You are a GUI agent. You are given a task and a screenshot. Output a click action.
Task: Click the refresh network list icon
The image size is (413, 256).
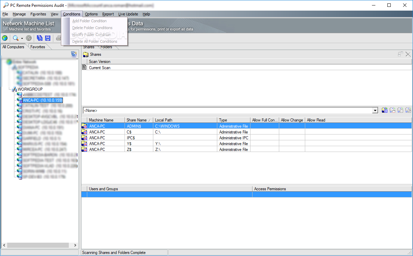point(74,54)
